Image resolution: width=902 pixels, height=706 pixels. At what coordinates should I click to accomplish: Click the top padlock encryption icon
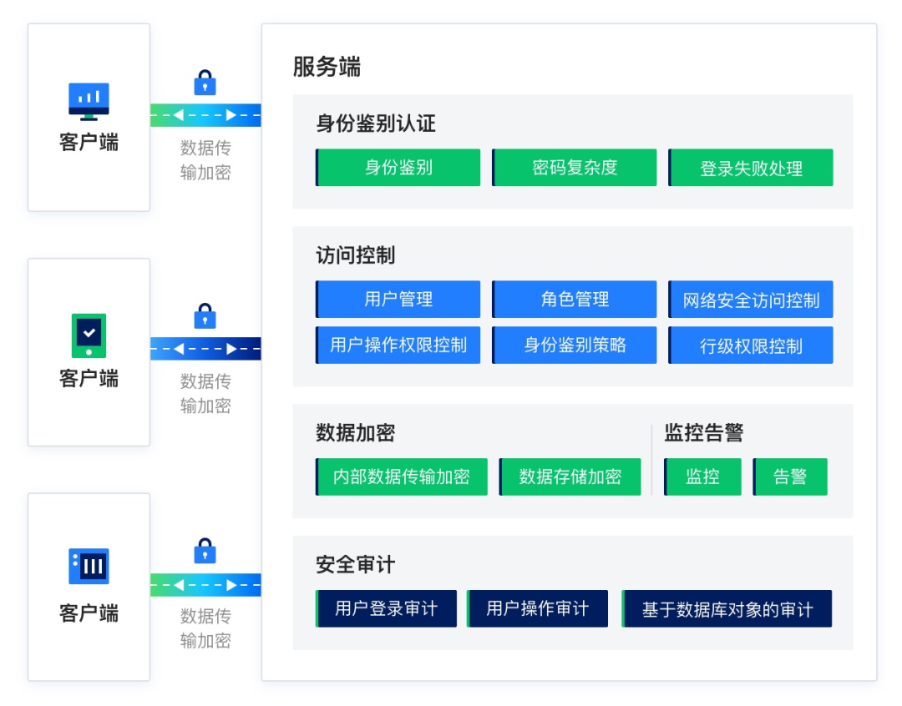(x=204, y=83)
